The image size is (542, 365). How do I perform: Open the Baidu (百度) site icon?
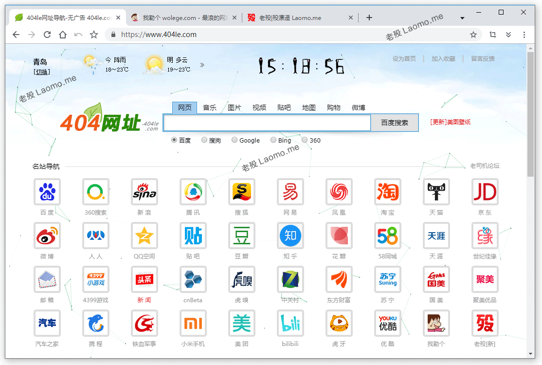pos(47,192)
